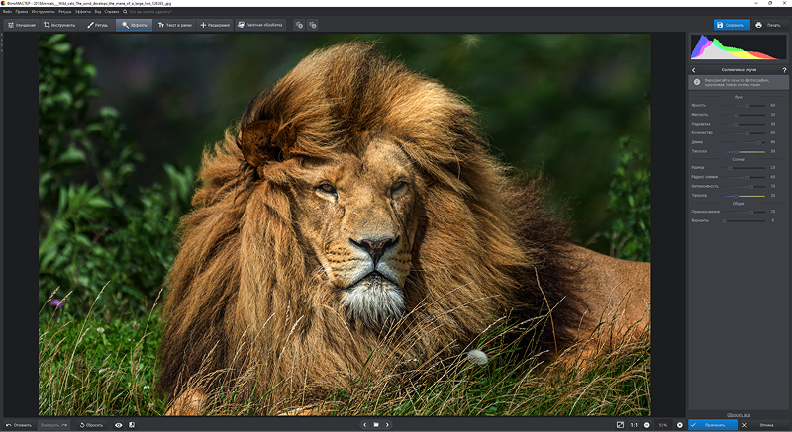Click the Яркость slider in Лучи section
The height and width of the screenshot is (432, 792).
click(743, 106)
